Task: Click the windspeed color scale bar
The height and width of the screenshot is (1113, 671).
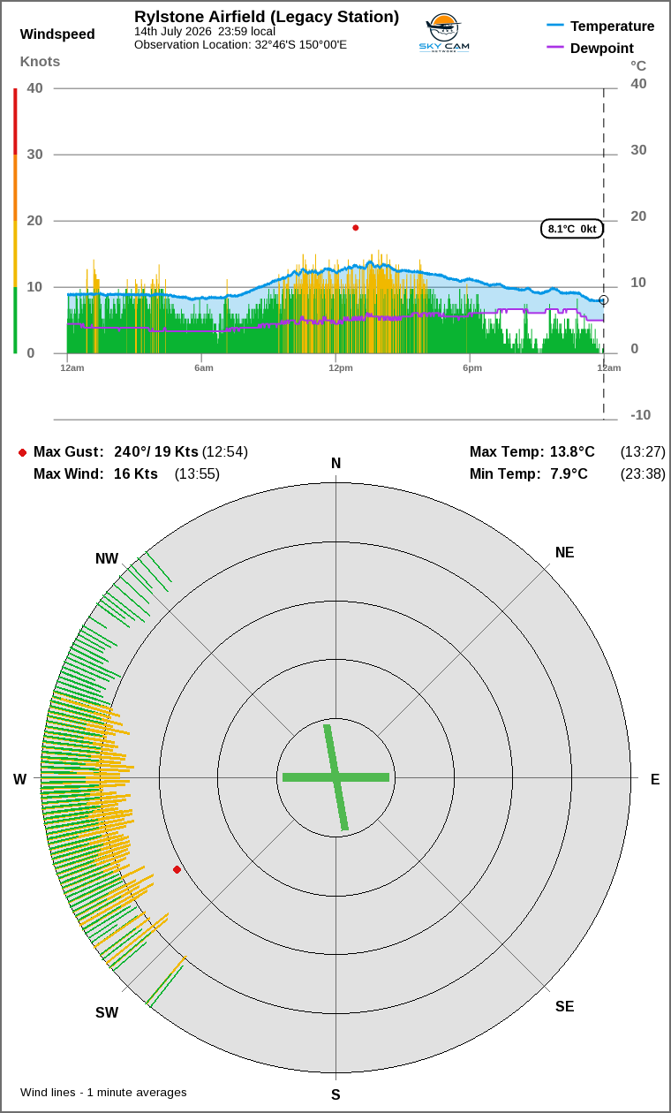Action: coord(15,221)
